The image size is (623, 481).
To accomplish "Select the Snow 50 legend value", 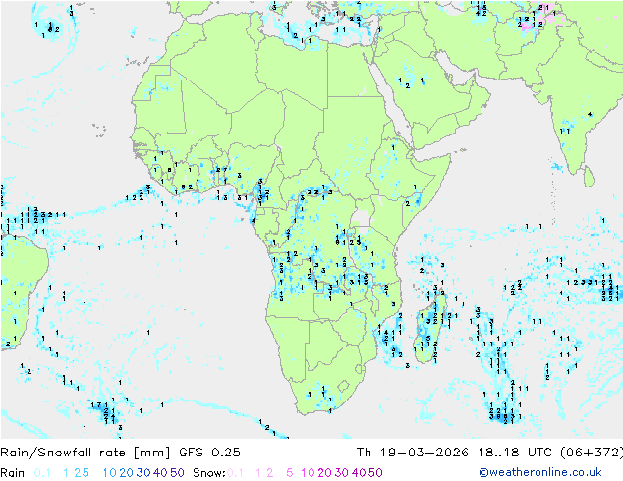I will (376, 473).
